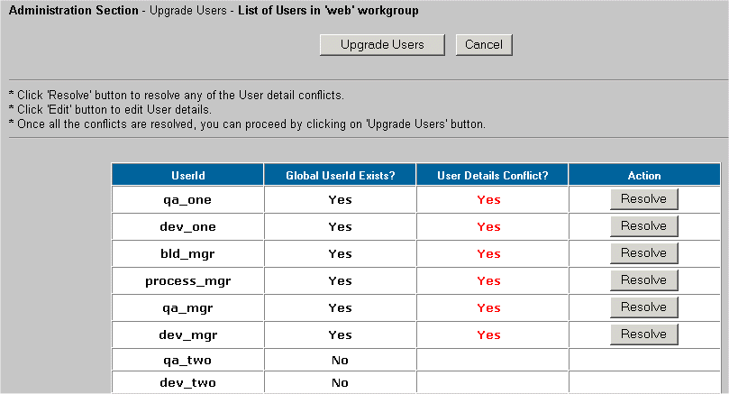The width and height of the screenshot is (729, 394).
Task: Click the Global UserId Exists? header
Action: coord(340,176)
